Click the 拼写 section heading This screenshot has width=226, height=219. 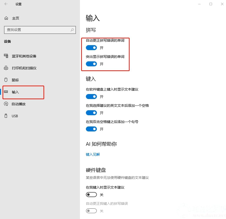tap(91, 30)
